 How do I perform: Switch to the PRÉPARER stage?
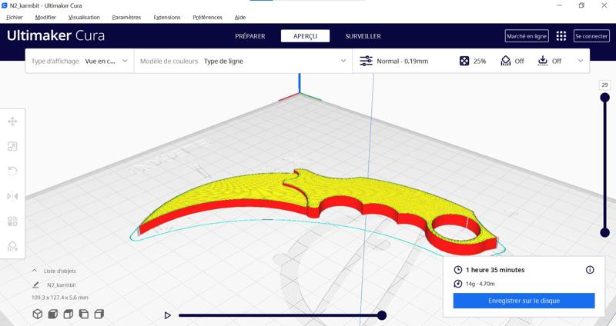pyautogui.click(x=250, y=36)
